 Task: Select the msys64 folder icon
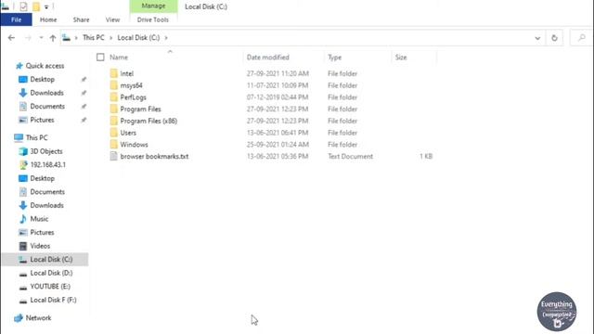(113, 85)
